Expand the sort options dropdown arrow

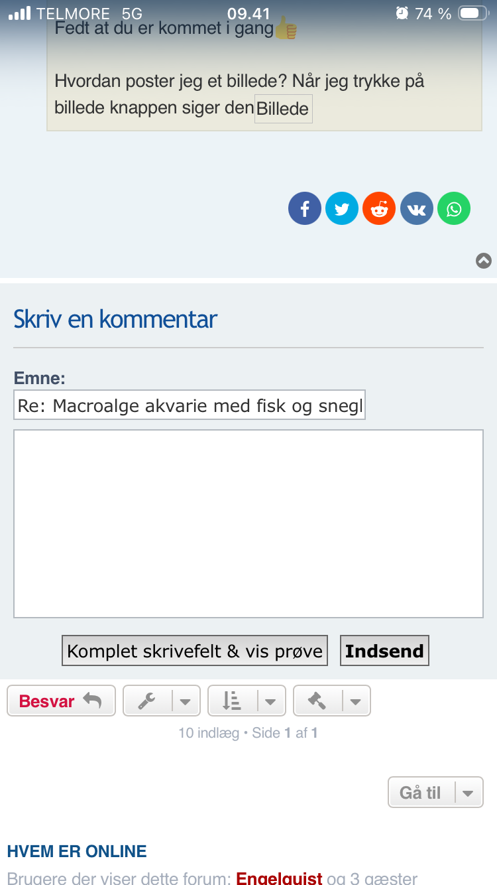pyautogui.click(x=270, y=701)
